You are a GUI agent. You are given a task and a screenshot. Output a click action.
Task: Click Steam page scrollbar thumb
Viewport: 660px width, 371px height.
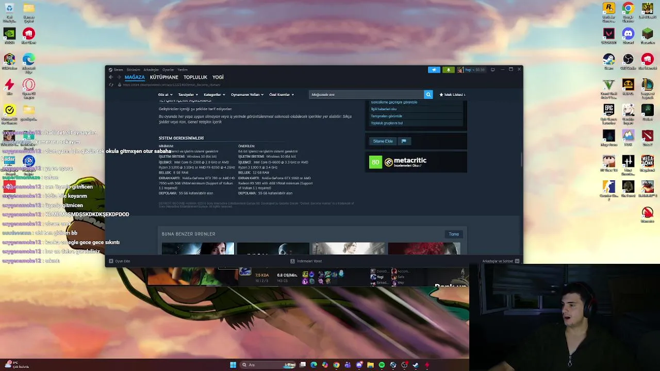[521, 160]
